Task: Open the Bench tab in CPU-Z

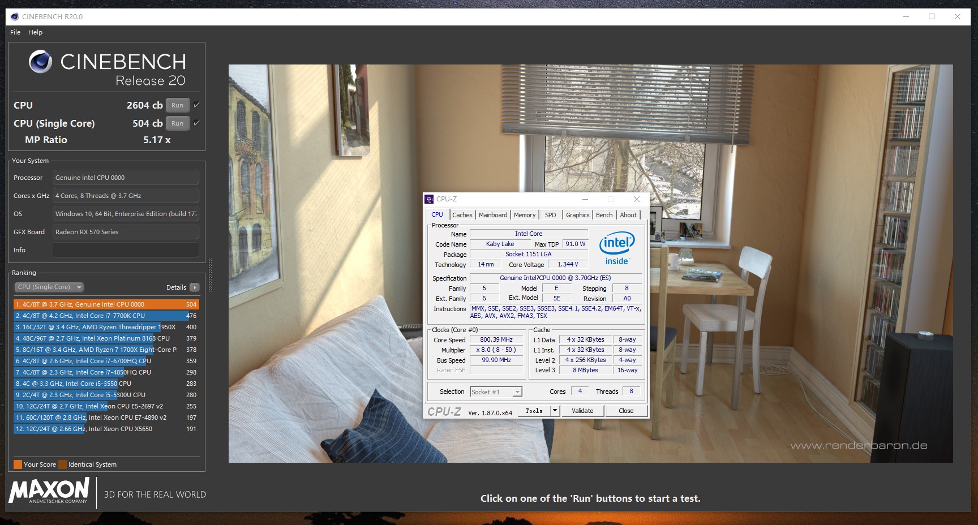Action: [x=604, y=215]
